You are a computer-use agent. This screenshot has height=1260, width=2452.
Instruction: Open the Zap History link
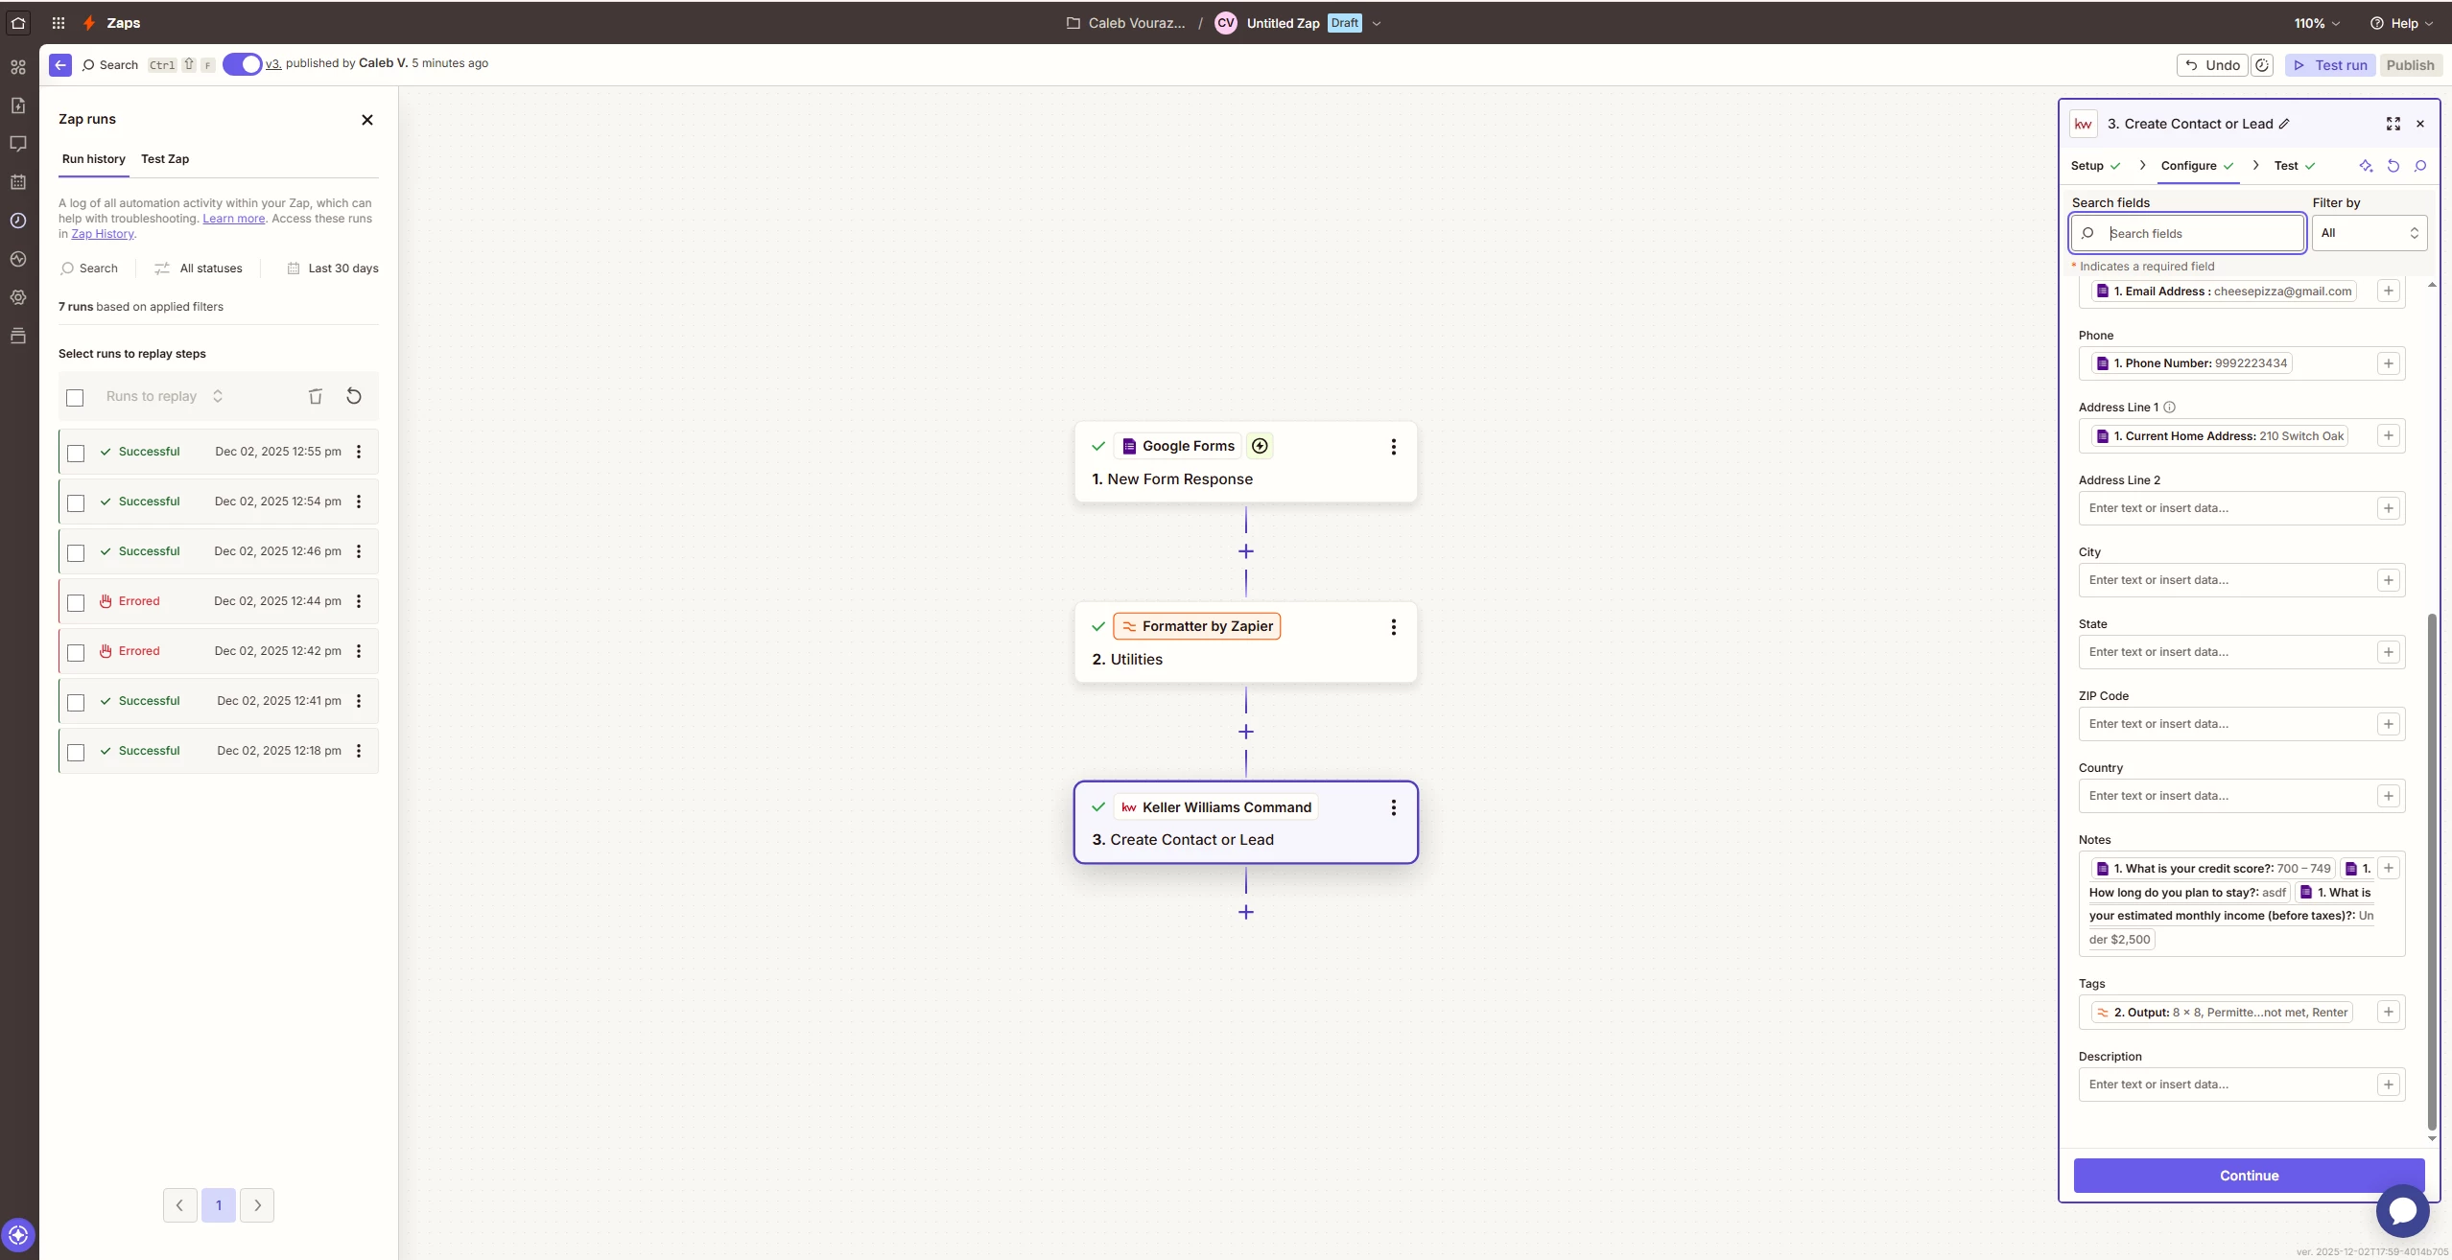coord(102,234)
